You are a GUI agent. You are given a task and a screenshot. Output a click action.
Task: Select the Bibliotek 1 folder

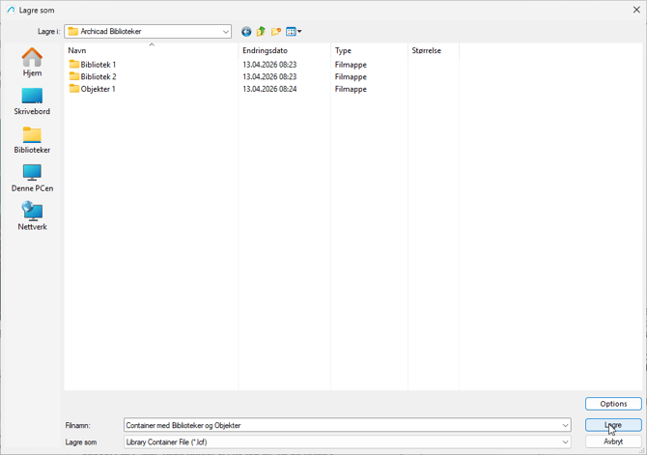98,65
